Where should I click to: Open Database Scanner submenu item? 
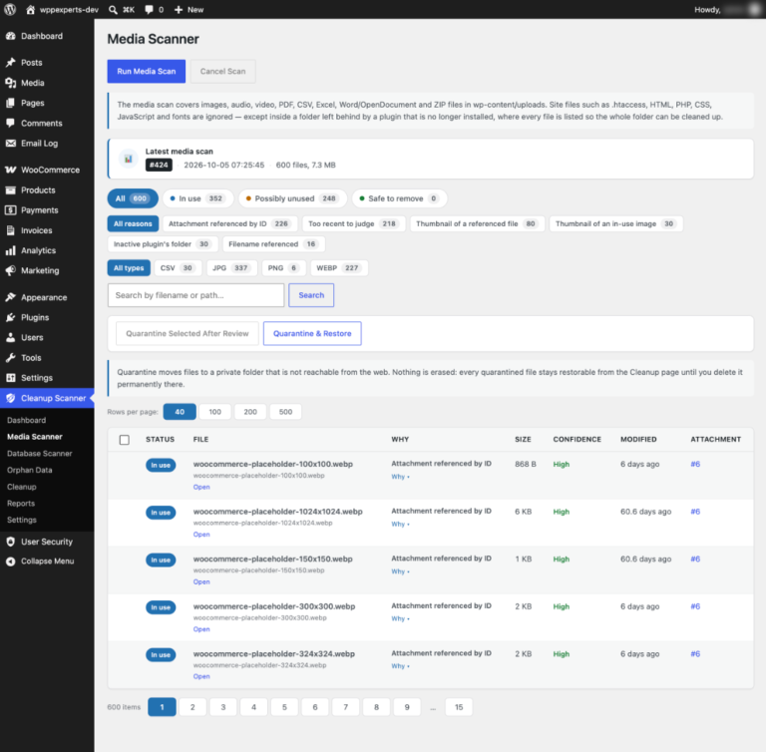point(40,454)
